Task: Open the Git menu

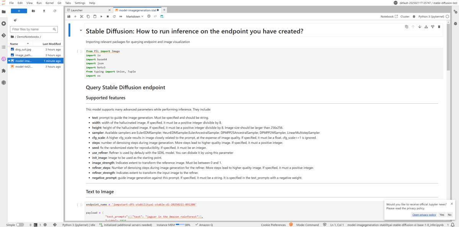Action: click(x=59, y=3)
